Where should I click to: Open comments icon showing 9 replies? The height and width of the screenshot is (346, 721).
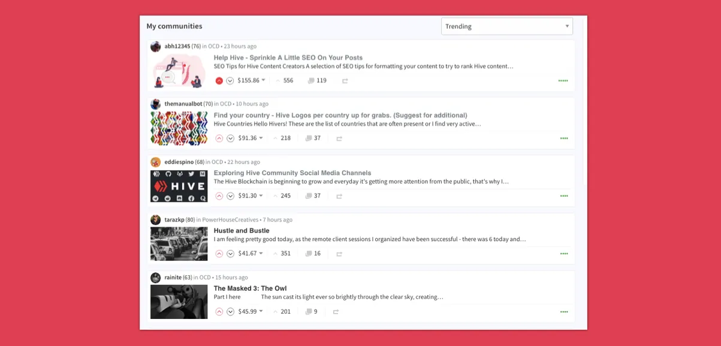[309, 311]
